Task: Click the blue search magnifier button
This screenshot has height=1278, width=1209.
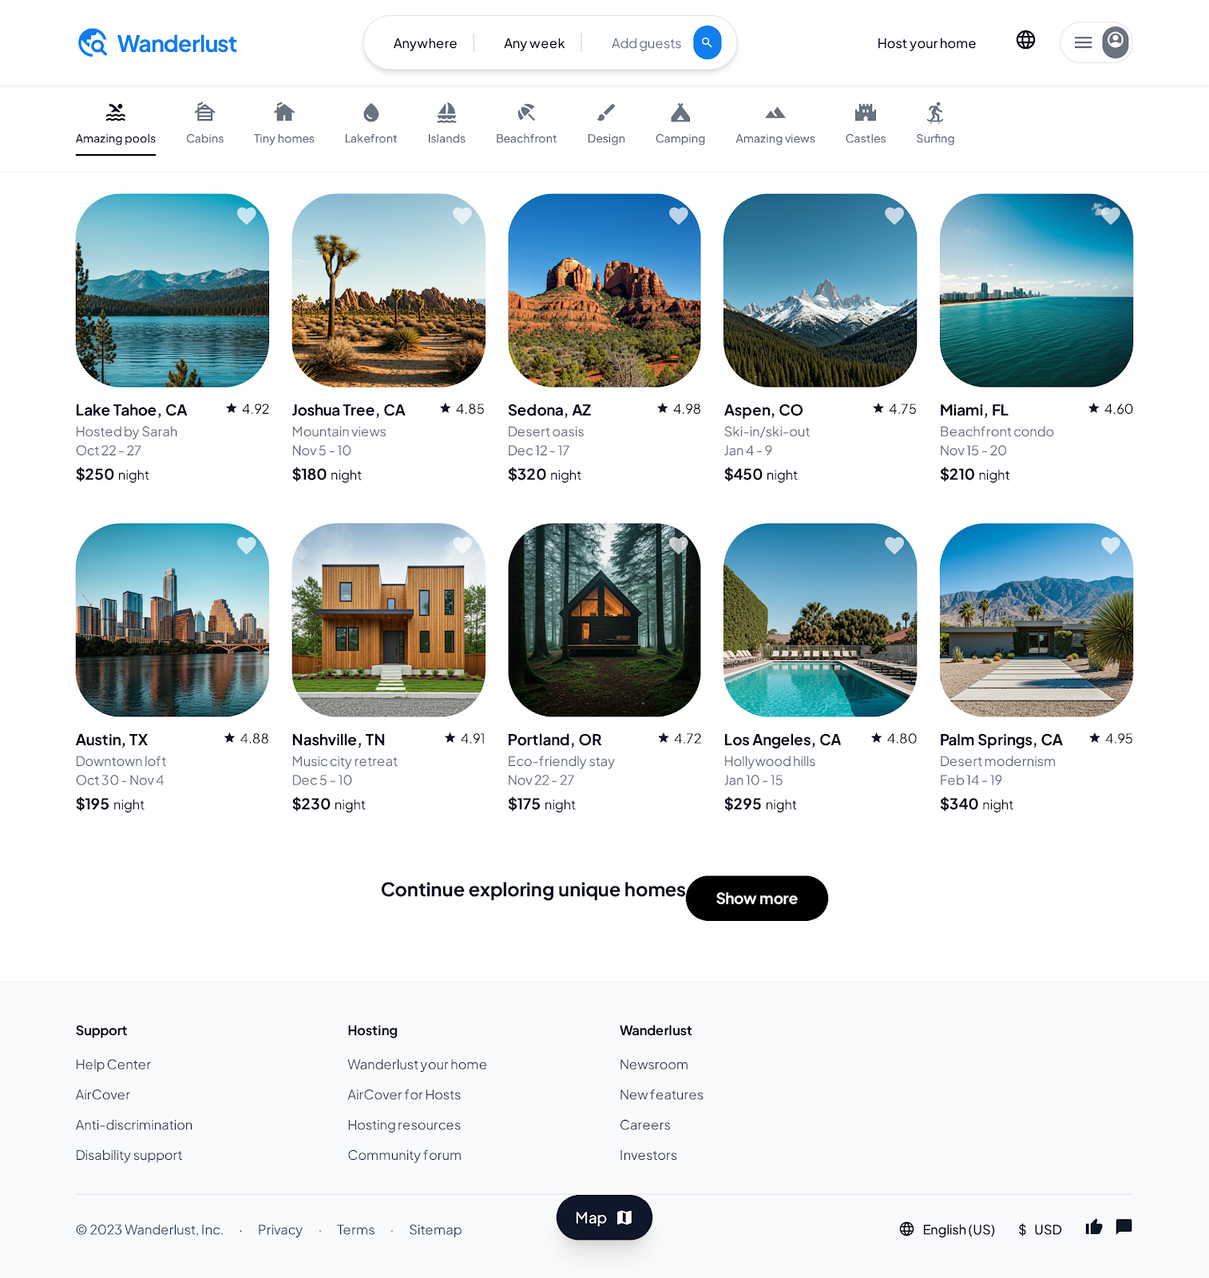Action: pyautogui.click(x=707, y=43)
